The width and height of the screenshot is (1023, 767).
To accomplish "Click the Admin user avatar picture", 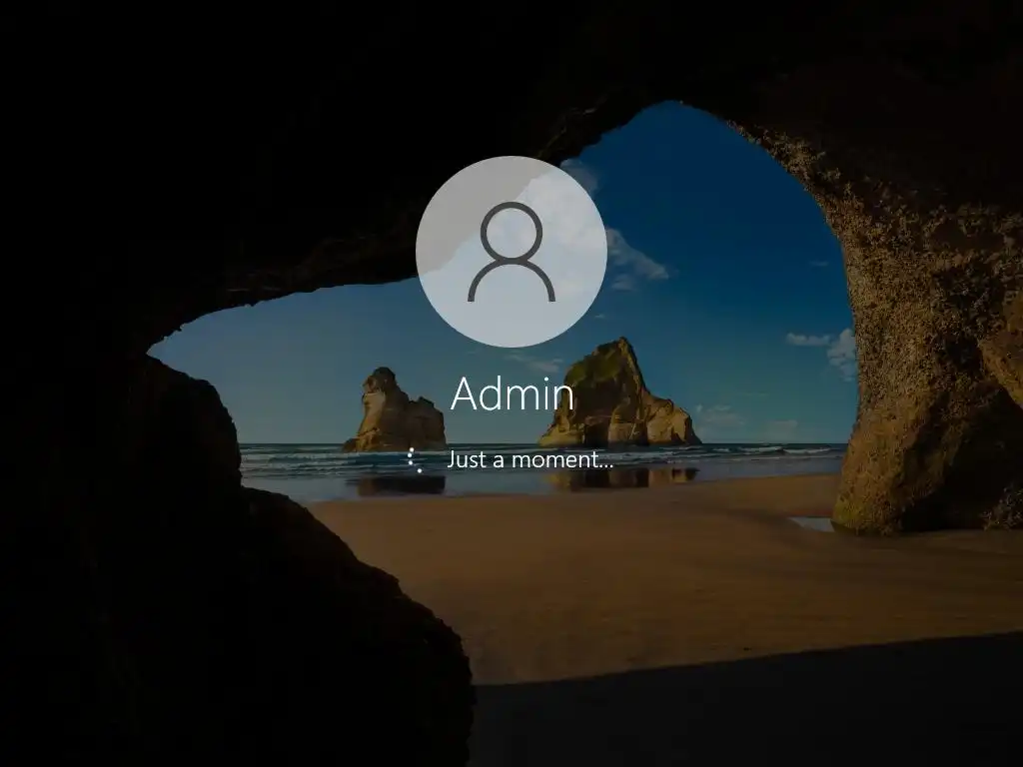I will 511,252.
